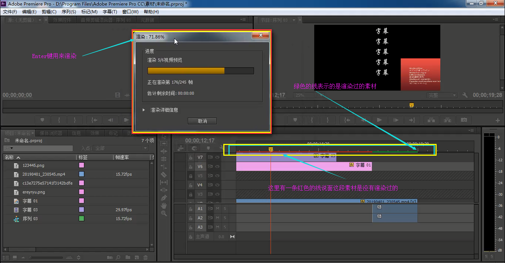Click Go to In point in Program monitor
Viewport: 505px width, 263px height.
pyautogui.click(x=347, y=120)
